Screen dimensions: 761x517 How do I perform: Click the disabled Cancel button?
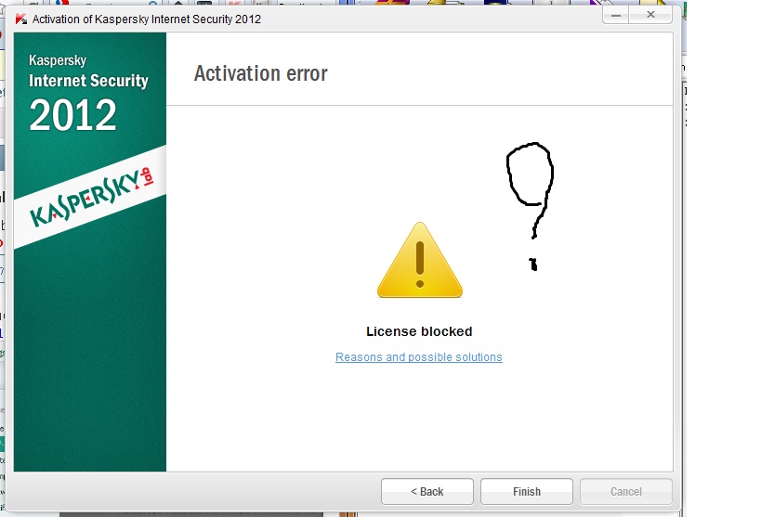coord(626,491)
